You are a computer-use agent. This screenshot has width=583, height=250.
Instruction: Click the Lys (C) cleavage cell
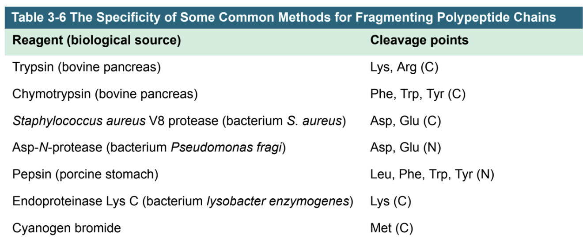pyautogui.click(x=390, y=201)
